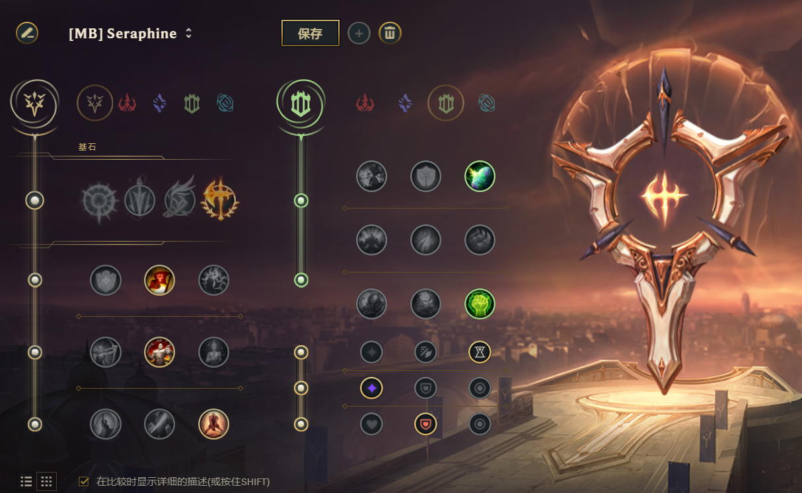Expand the secondary Resolve path selector
802x493 pixels.
tap(301, 104)
